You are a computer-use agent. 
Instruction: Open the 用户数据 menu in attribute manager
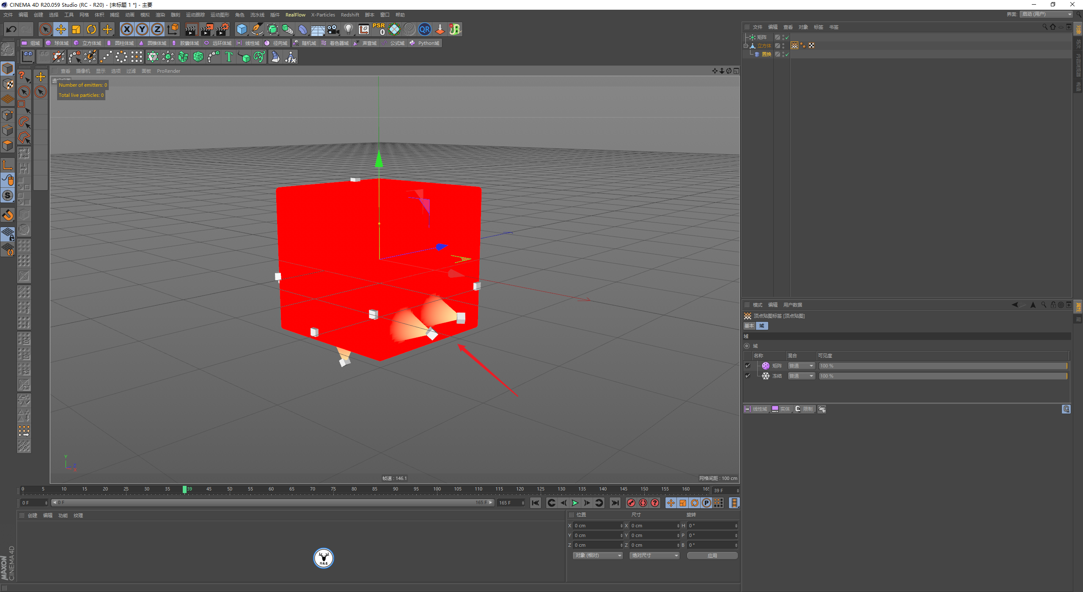[792, 305]
